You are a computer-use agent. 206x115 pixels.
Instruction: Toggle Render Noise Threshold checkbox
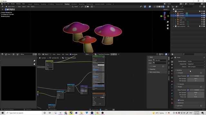[x=188, y=90]
